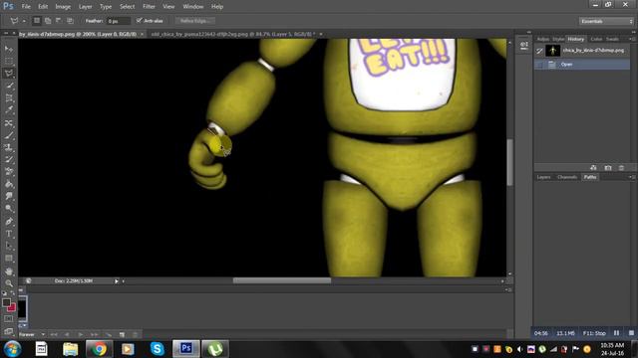Choose Add to selection mode

click(x=48, y=21)
